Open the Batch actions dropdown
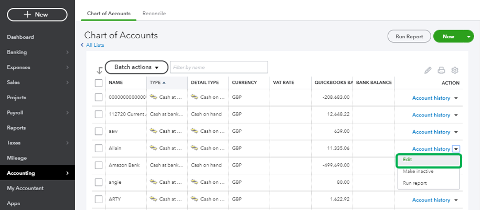This screenshot has width=480, height=210. pyautogui.click(x=136, y=67)
